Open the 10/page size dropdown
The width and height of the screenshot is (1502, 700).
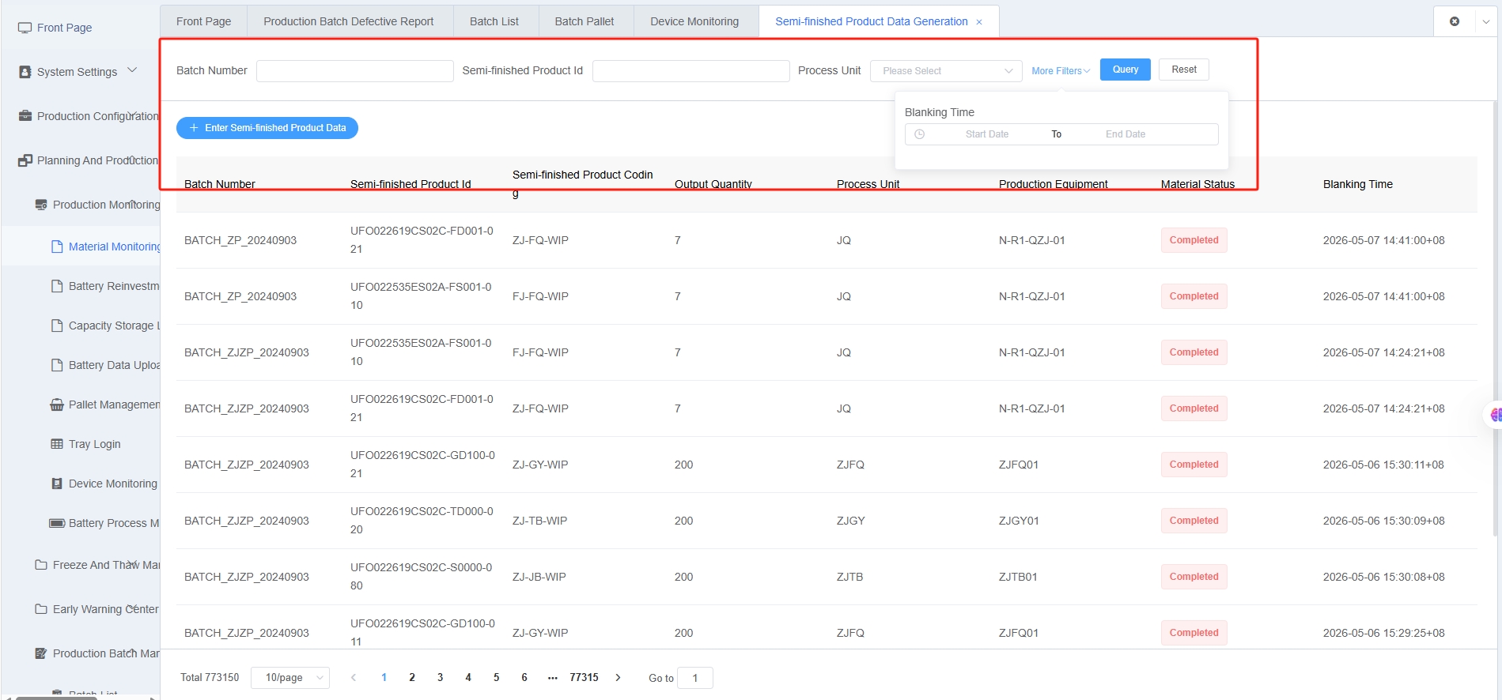coord(290,678)
